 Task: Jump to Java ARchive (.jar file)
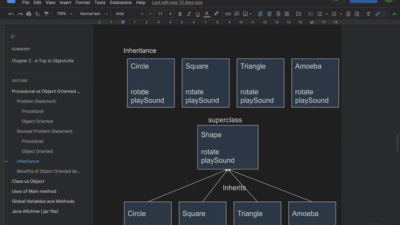pos(35,211)
